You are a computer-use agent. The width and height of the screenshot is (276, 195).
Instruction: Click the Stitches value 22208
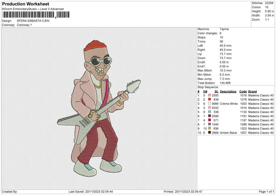point(269,3)
